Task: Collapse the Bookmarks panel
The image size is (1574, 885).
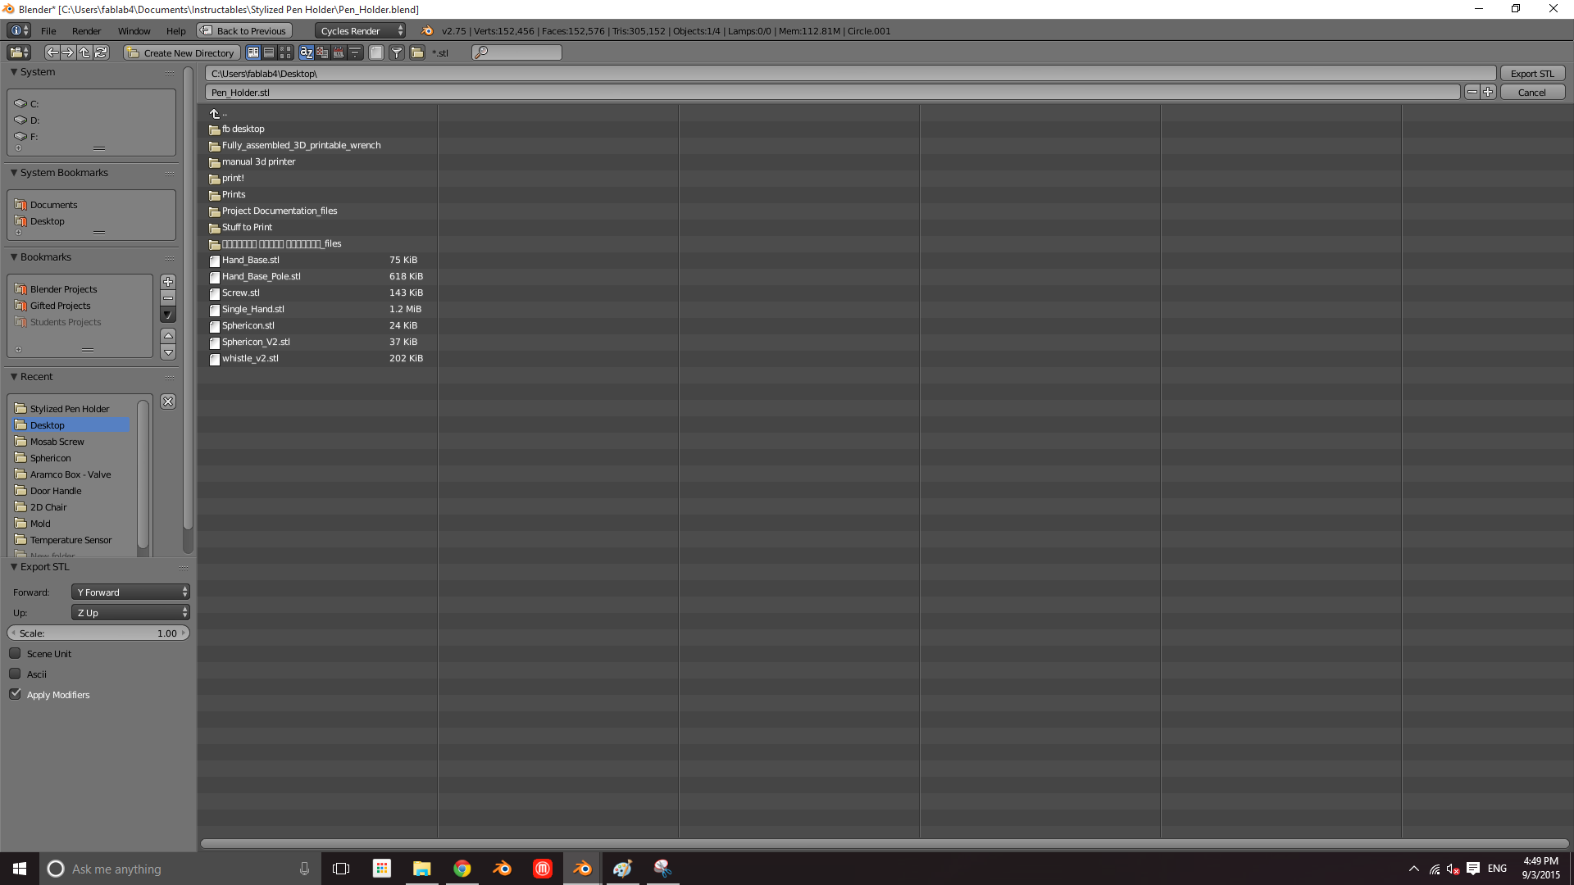Action: (x=14, y=256)
